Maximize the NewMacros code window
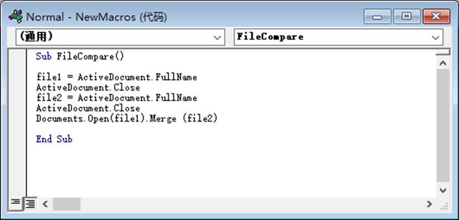 pos(406,17)
